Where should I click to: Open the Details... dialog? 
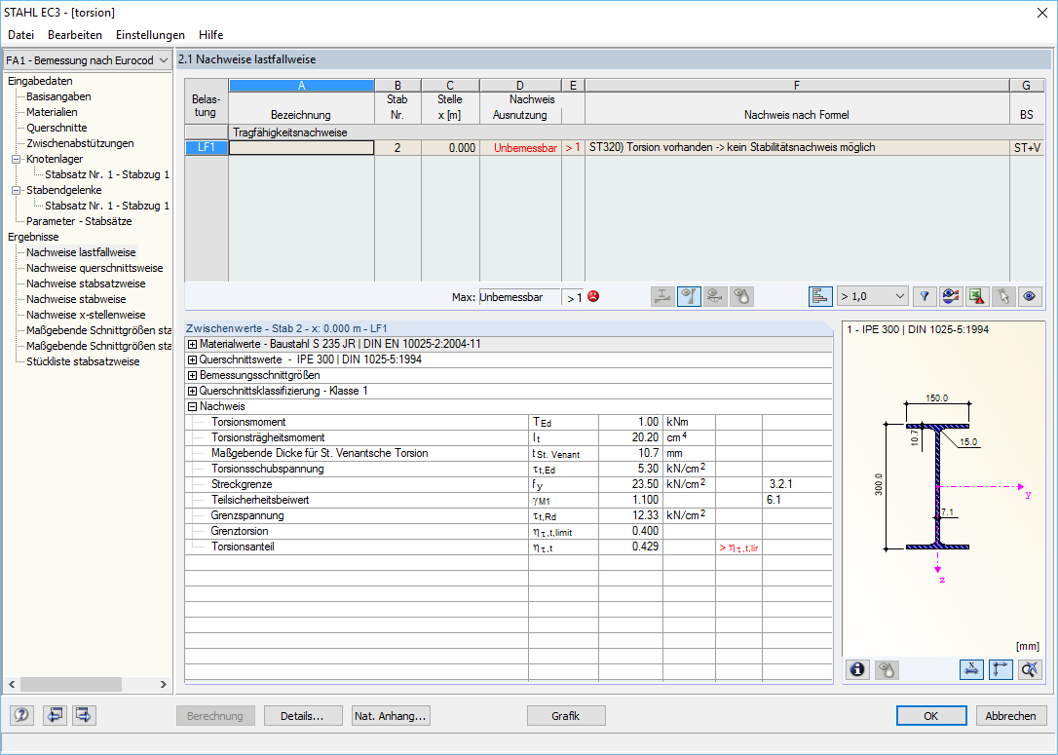click(x=302, y=716)
